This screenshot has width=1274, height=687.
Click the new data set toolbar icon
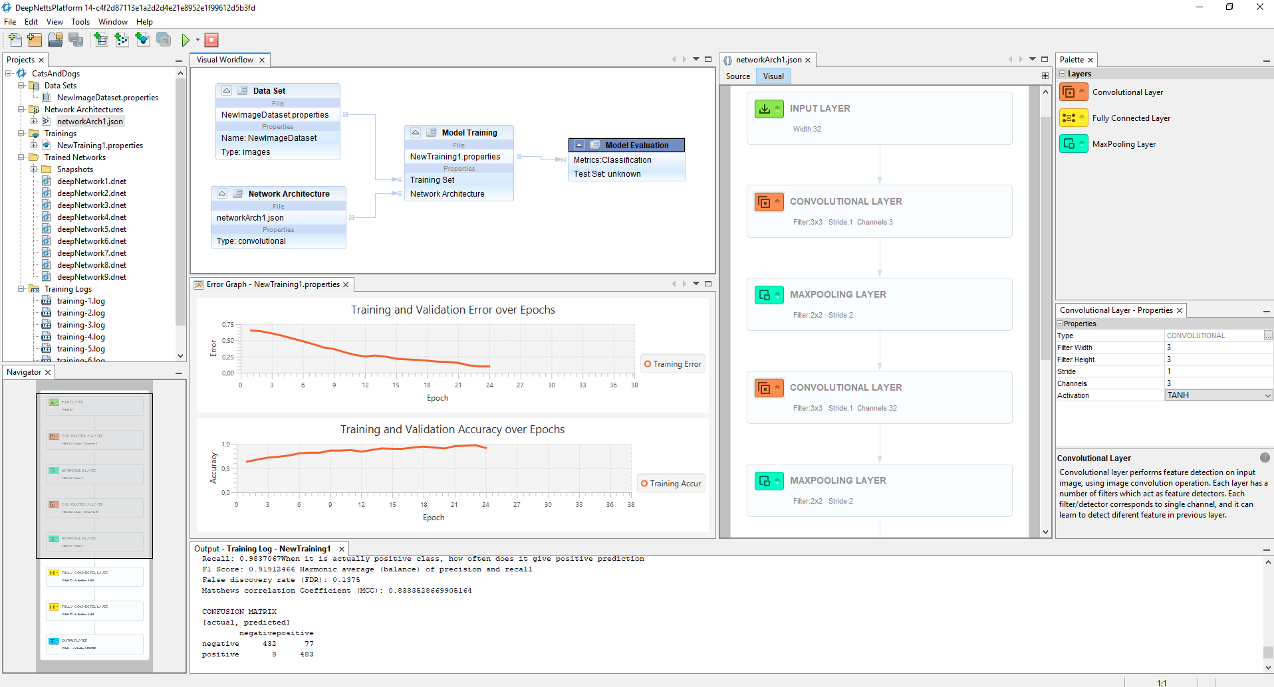[100, 40]
